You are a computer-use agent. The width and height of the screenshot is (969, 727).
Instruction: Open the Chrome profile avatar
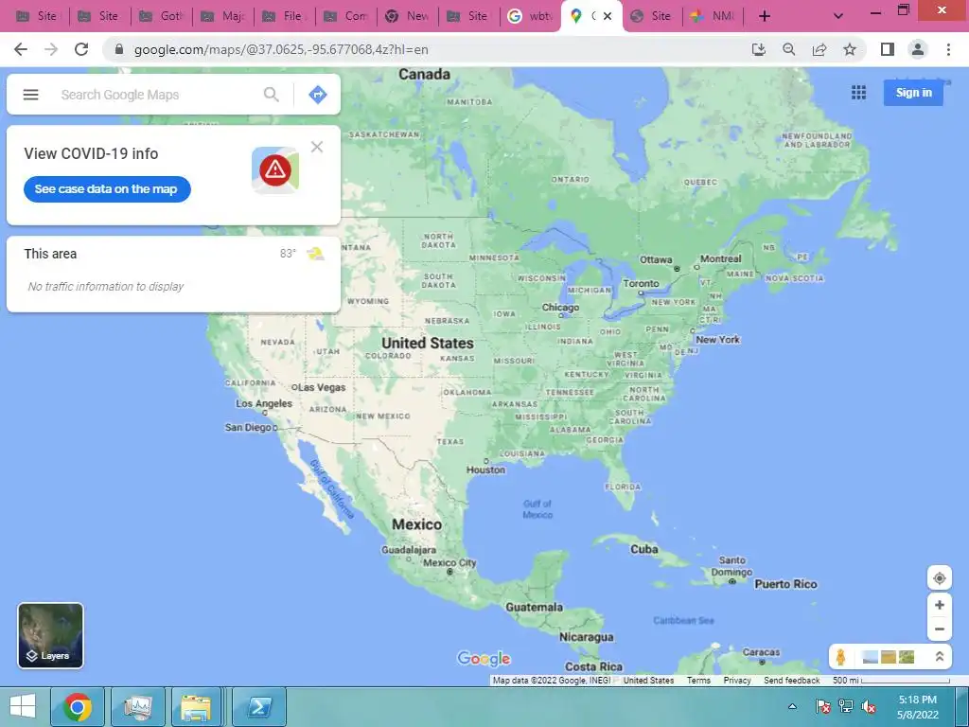point(918,49)
